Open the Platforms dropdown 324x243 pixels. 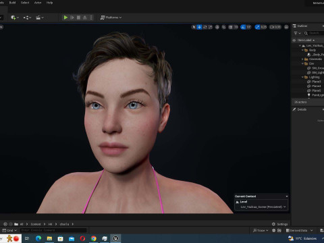(x=111, y=18)
